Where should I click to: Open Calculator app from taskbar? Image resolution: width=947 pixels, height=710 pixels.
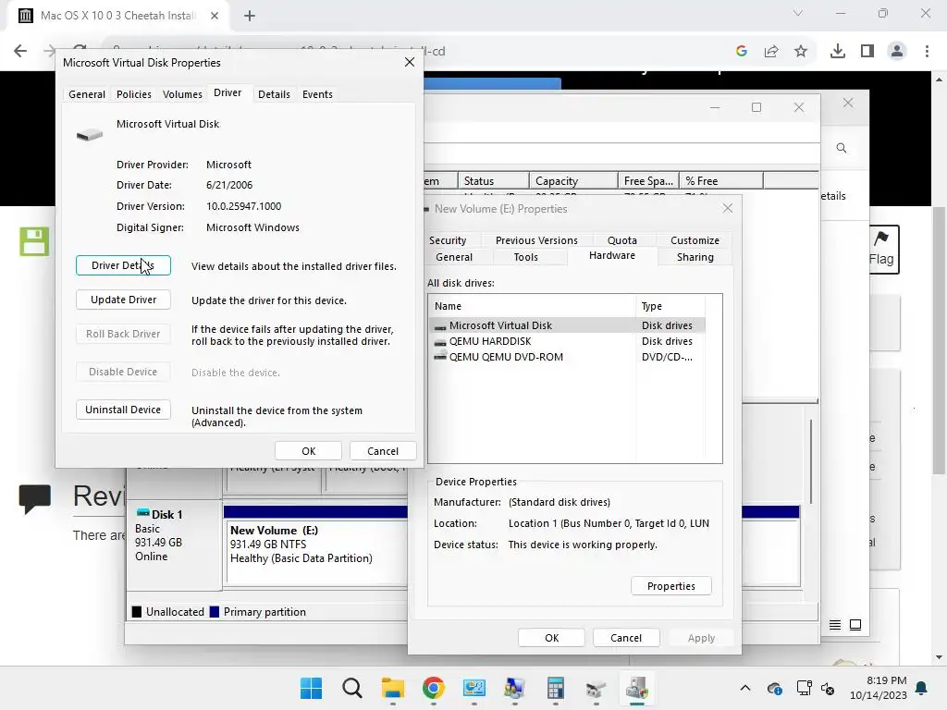pos(555,688)
